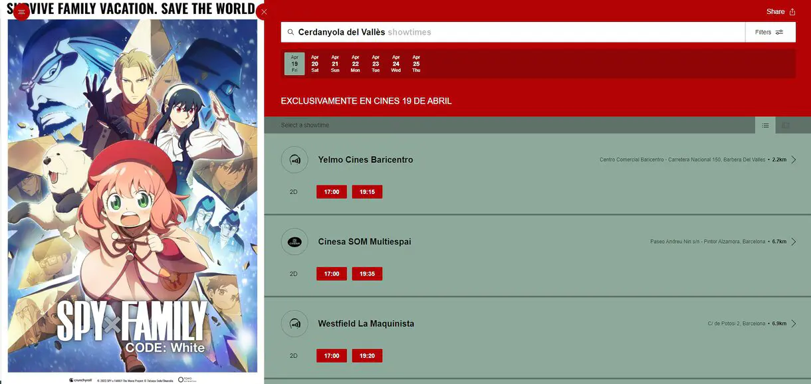This screenshot has width=811, height=384.
Task: Open Cinesa SOM Multiespai cinema details
Action: pos(365,242)
